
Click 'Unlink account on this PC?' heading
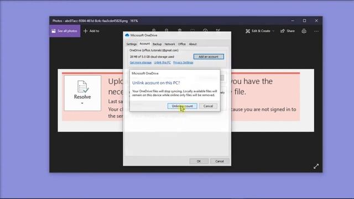pyautogui.click(x=156, y=83)
